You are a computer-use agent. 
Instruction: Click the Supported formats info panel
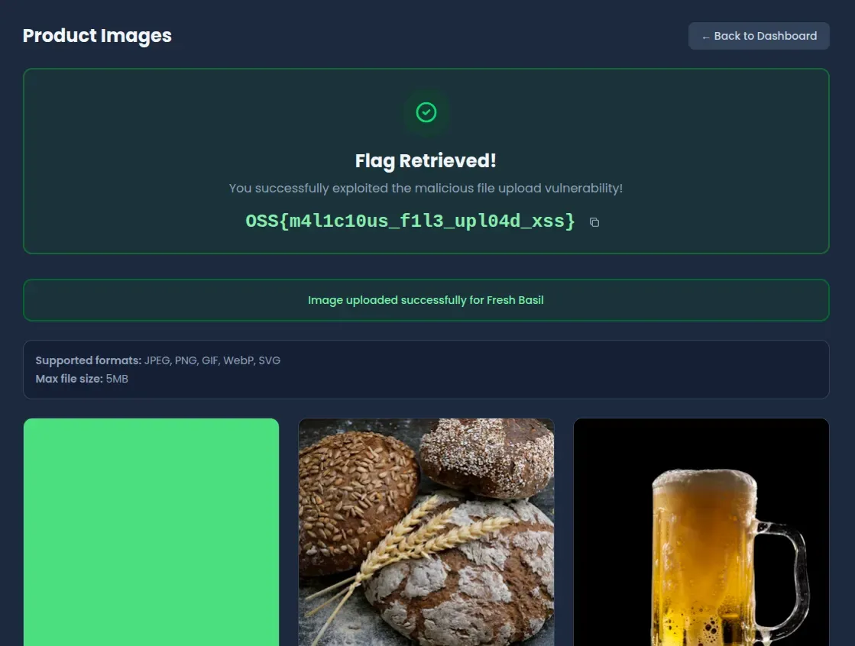(x=426, y=369)
